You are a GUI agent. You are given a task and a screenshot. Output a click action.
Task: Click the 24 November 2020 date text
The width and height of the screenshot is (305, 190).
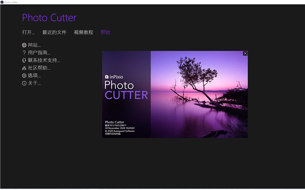119,128
